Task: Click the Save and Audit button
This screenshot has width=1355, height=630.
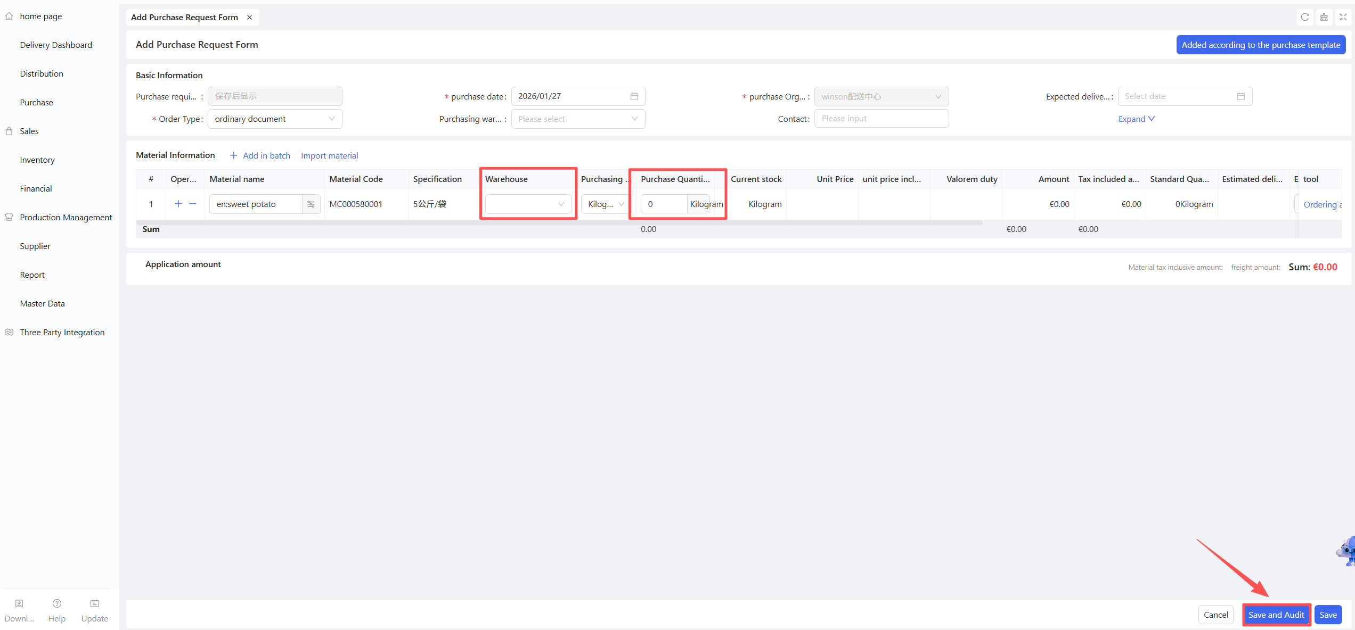Action: click(1276, 615)
